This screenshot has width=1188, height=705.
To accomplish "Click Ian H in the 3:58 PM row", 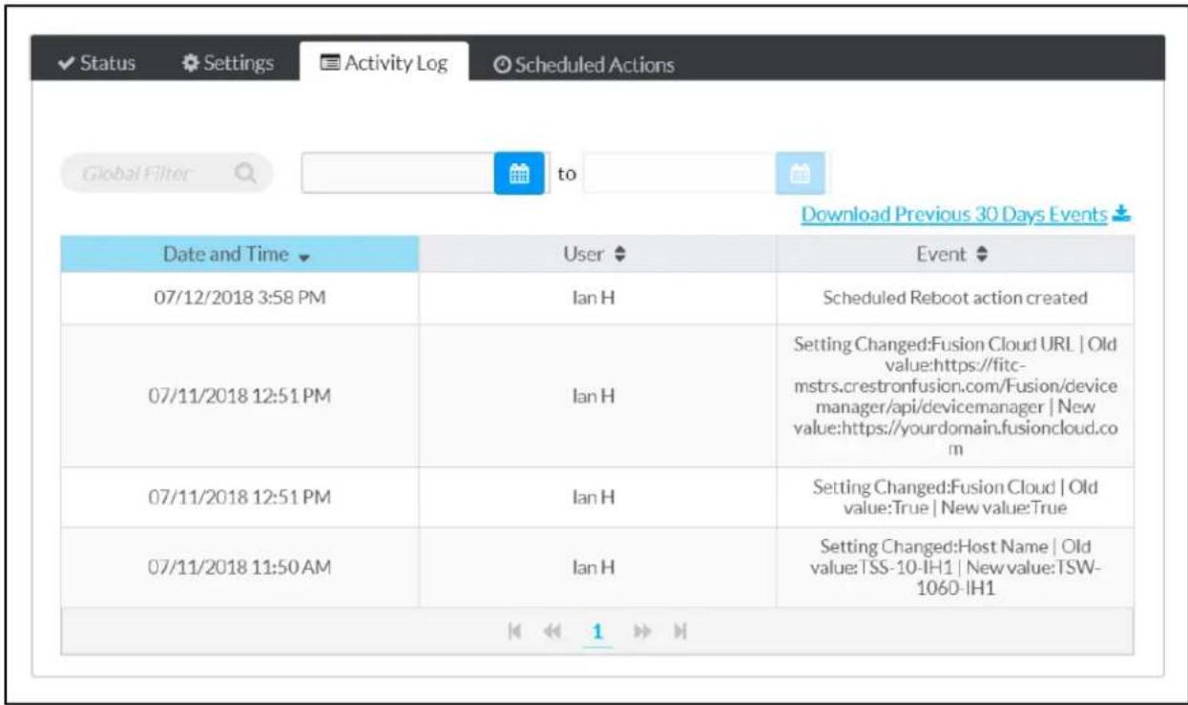I will pyautogui.click(x=597, y=298).
